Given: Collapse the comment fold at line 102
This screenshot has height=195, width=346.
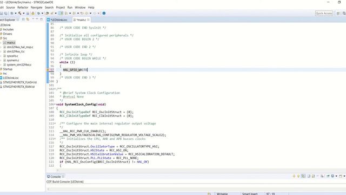Looking at the screenshot, I should point(55,89).
